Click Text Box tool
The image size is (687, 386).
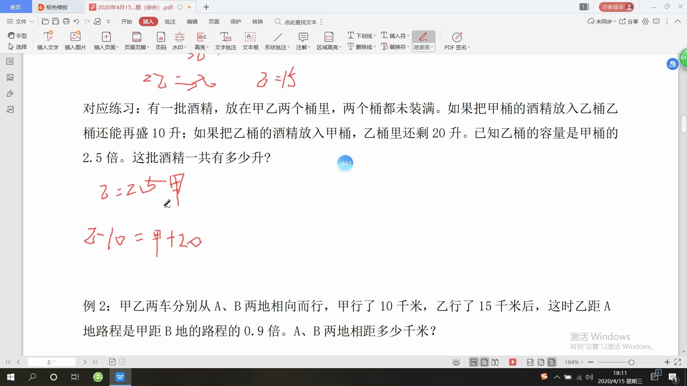(x=250, y=41)
